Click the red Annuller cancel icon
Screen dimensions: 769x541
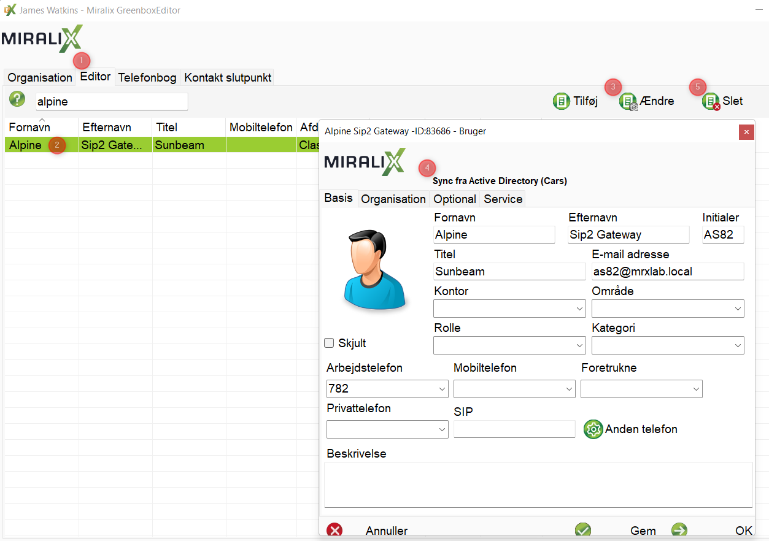334,530
